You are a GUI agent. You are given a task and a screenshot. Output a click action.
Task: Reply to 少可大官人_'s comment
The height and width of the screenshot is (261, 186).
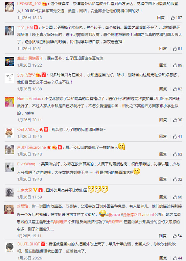point(163,137)
